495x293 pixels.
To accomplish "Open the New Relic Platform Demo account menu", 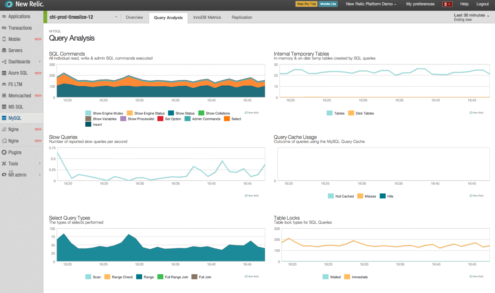I will coord(371,4).
